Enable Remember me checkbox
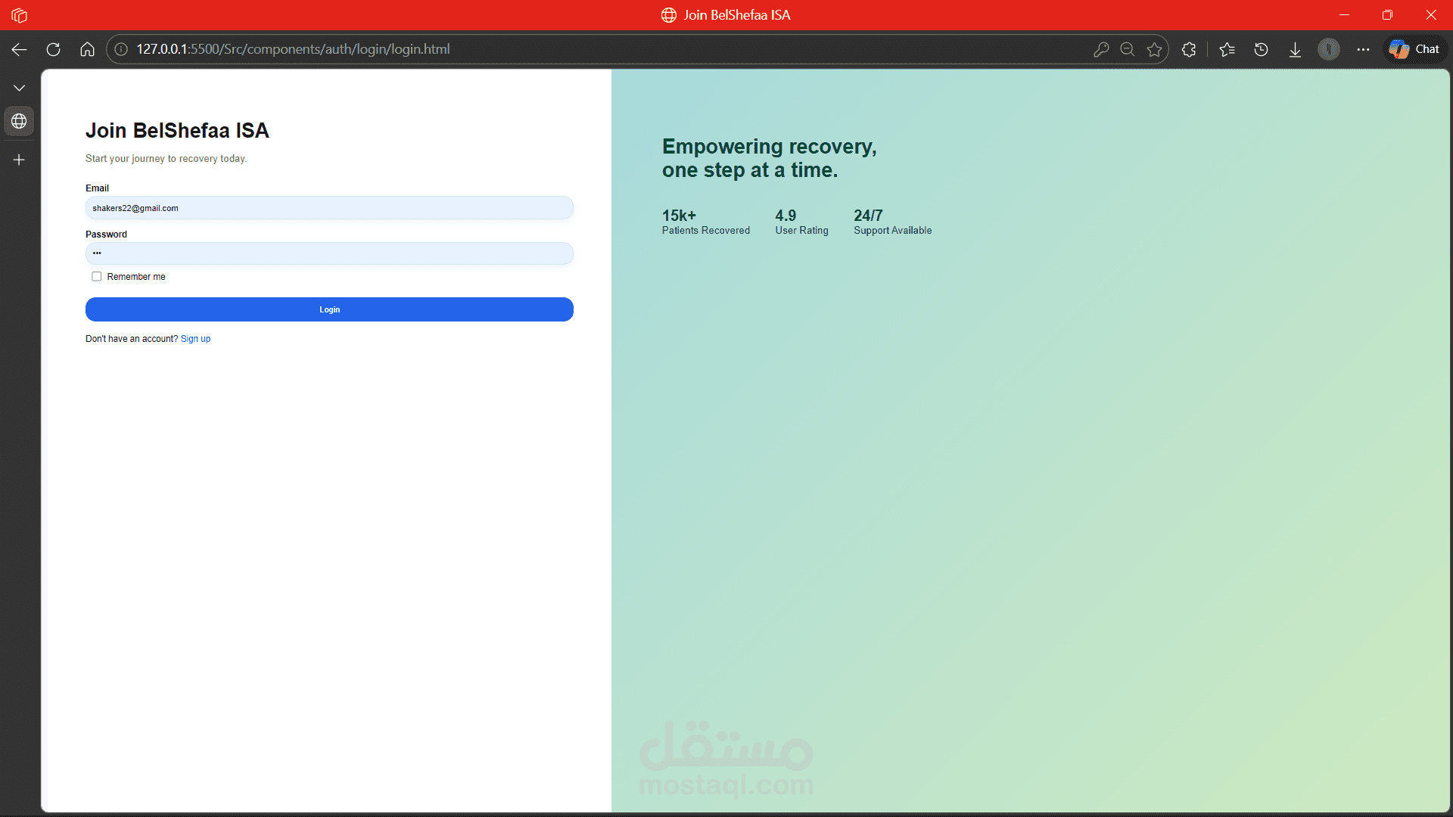This screenshot has width=1453, height=817. coord(97,277)
